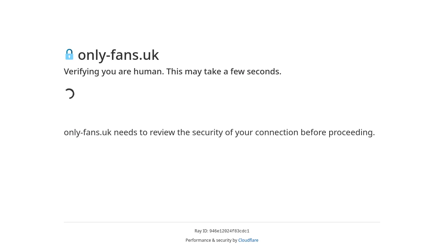Select the Ray ID value 946e12024f83cdc1

229,231
